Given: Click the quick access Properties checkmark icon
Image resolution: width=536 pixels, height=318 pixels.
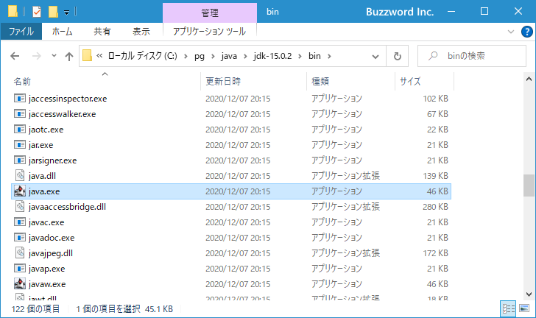Looking at the screenshot, I should pos(37,12).
